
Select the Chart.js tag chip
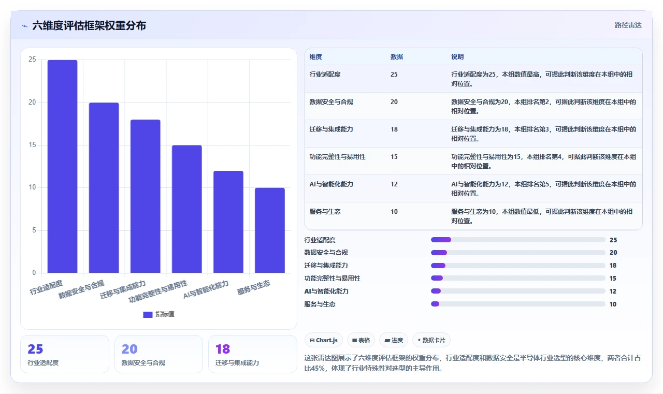coord(324,340)
